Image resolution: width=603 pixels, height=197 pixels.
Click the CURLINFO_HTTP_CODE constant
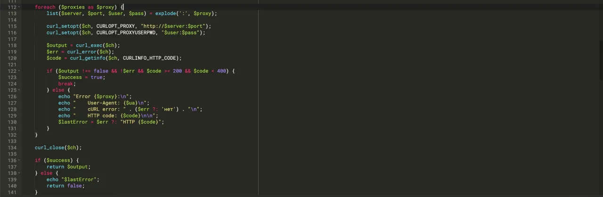pyautogui.click(x=150, y=58)
